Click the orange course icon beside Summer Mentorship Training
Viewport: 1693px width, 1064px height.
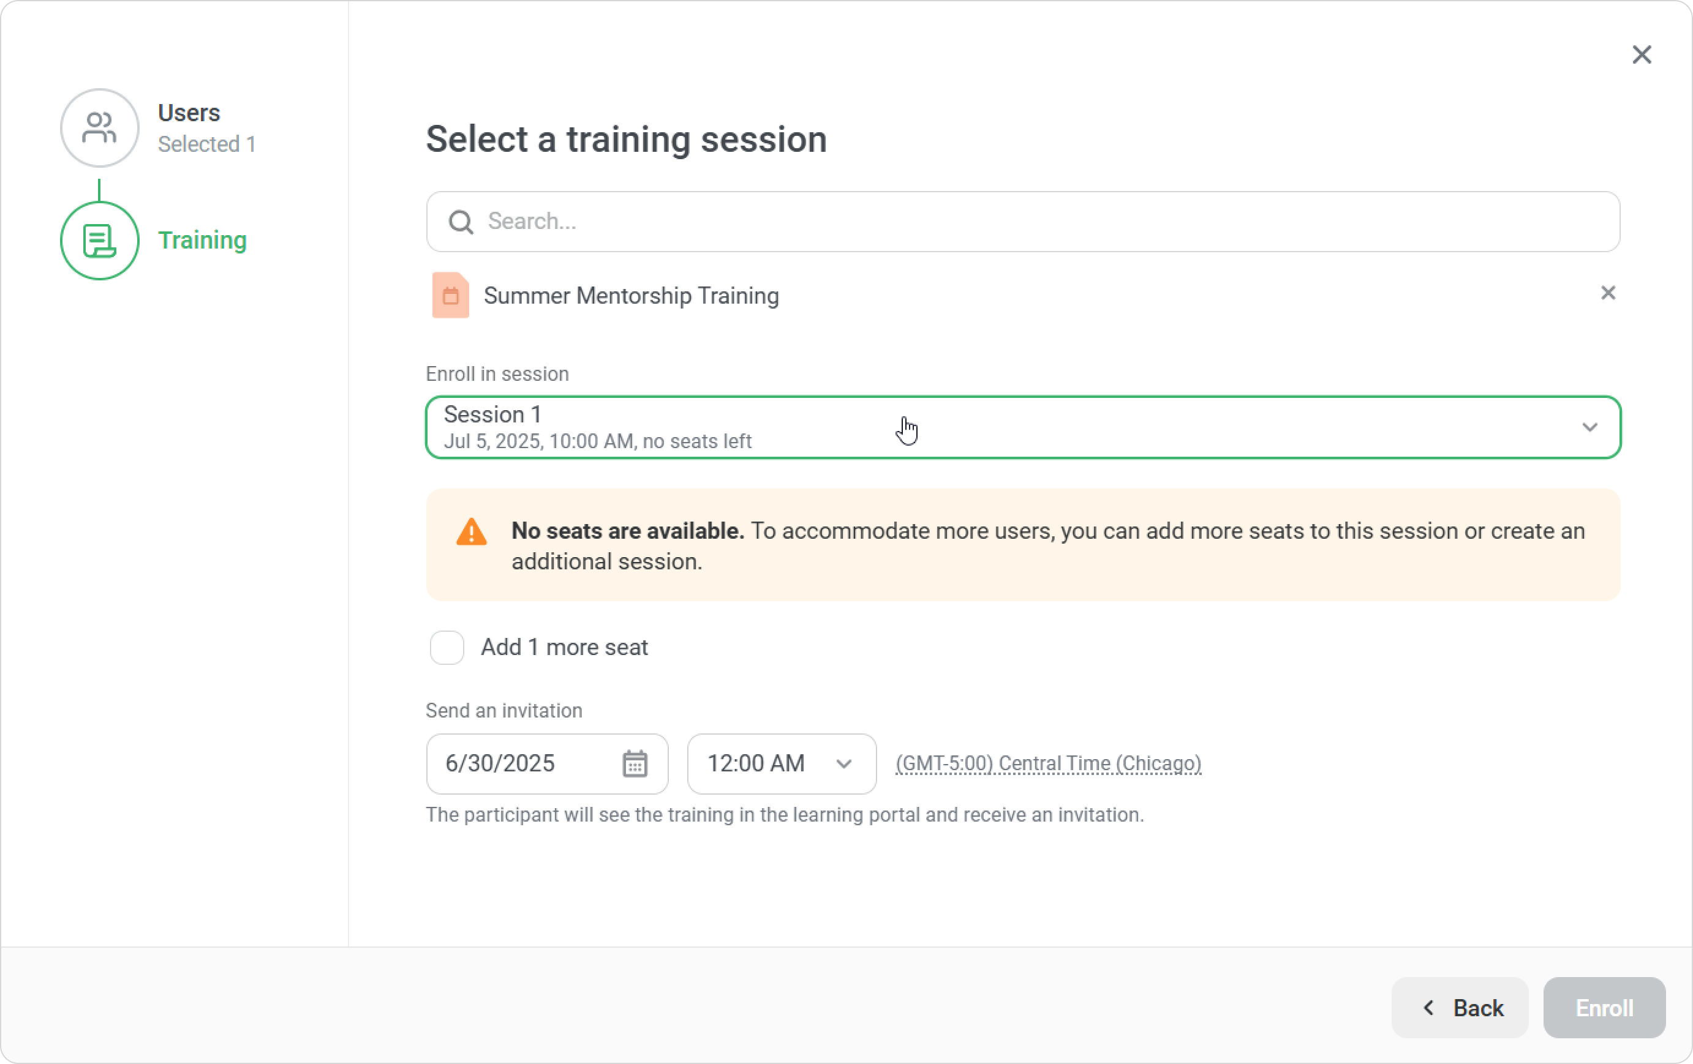point(451,295)
